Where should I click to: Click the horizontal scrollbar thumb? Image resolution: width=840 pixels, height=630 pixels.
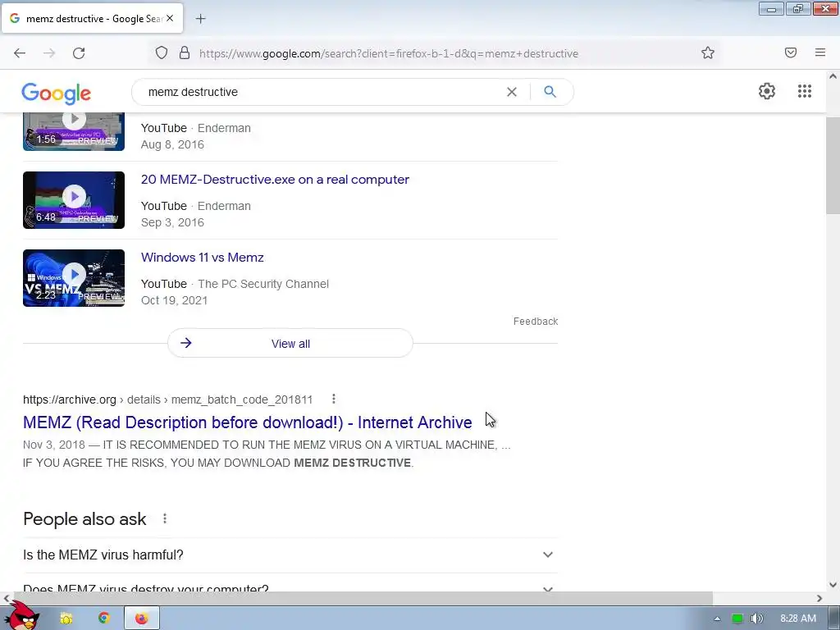363,598
